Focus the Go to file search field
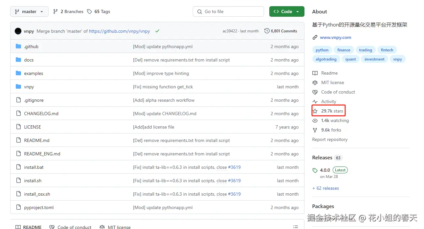Screen dimensions: 424x229 [x=228, y=11]
